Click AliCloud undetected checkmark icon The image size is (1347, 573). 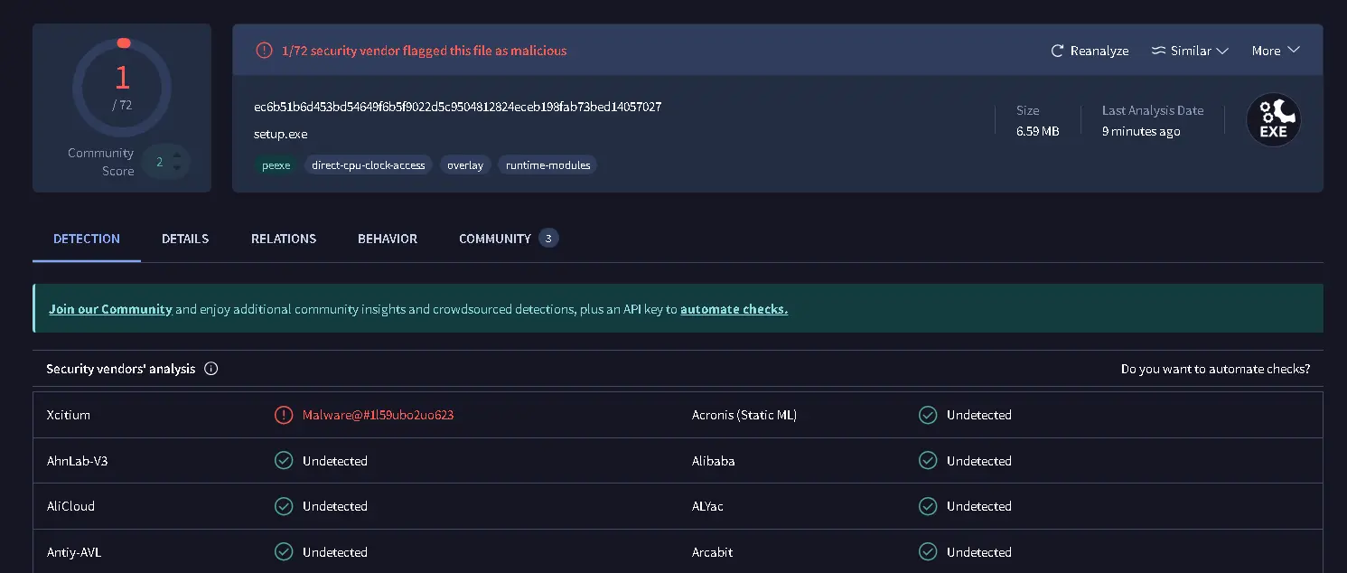(x=284, y=506)
